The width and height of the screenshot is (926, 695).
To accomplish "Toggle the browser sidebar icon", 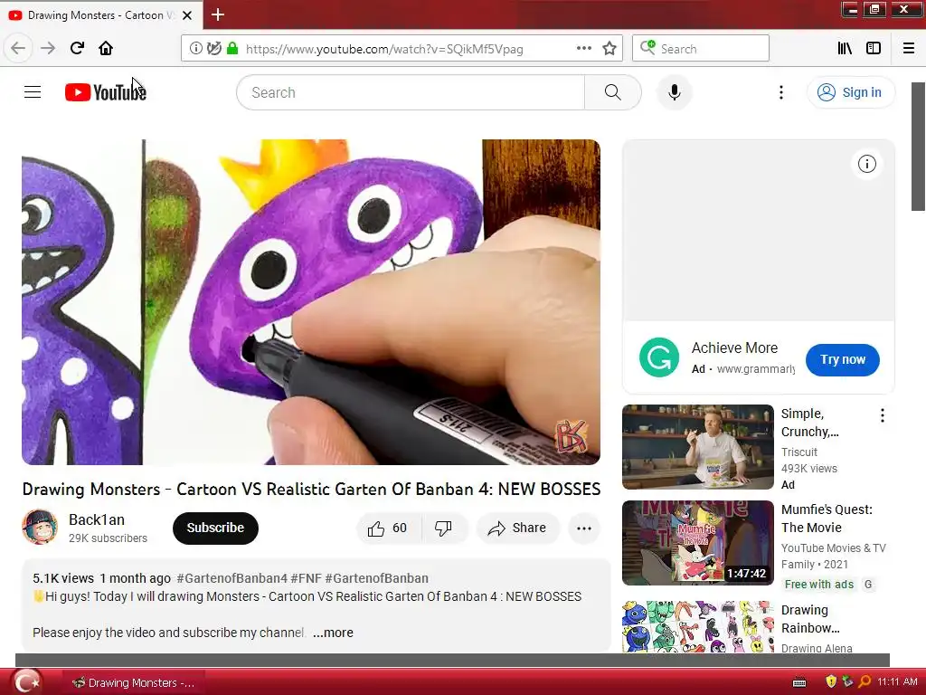I will click(874, 49).
